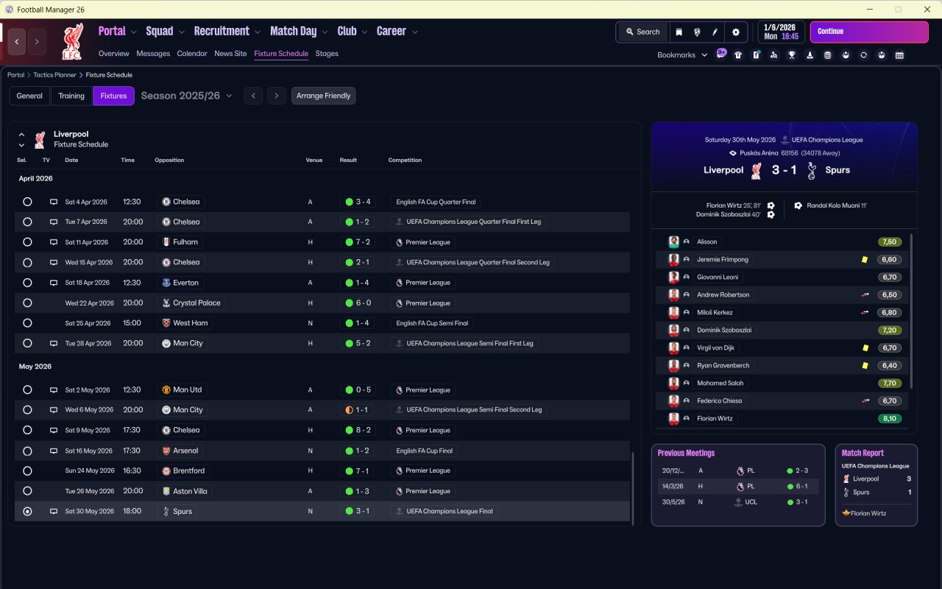
Task: Go to the previous season arrow
Action: click(253, 96)
